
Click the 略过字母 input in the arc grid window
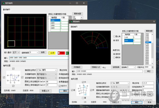148,83
